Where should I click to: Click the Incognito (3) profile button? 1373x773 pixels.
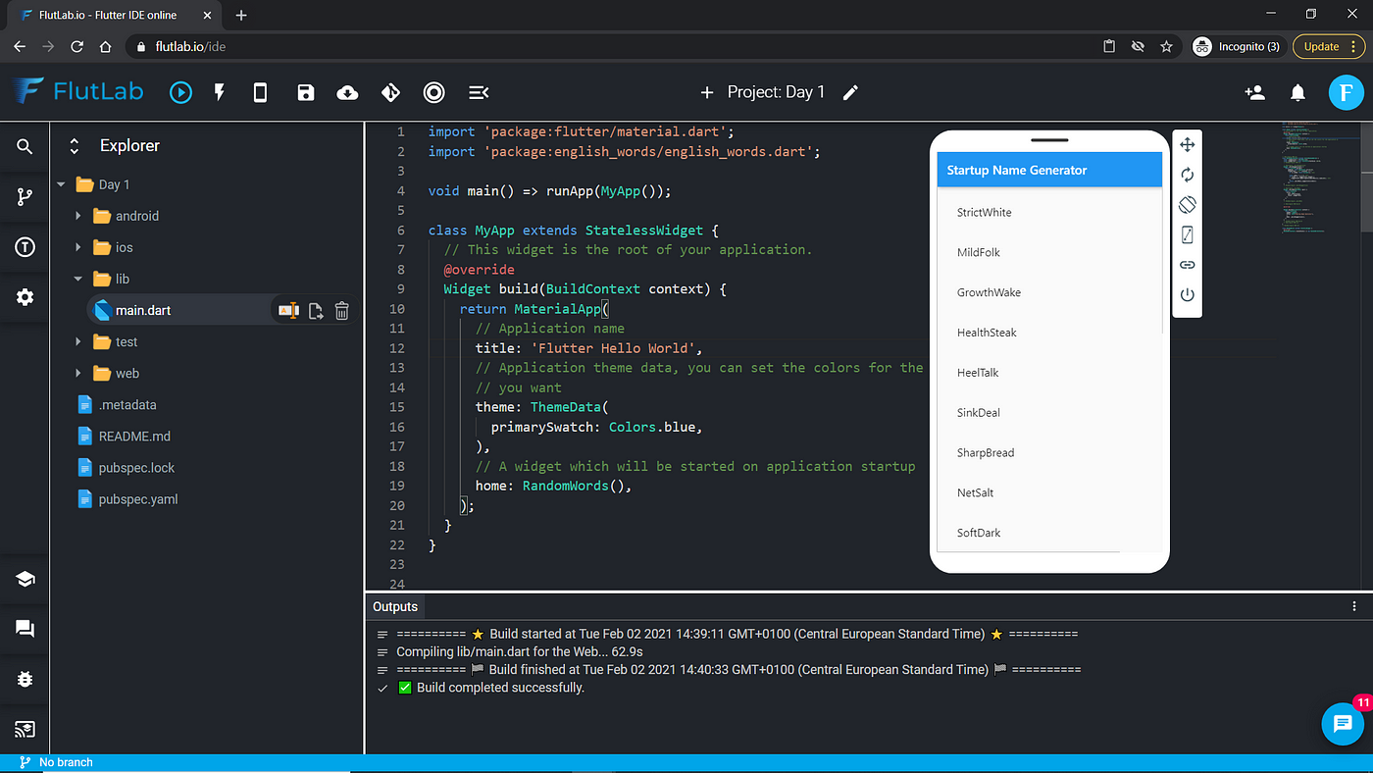[1237, 46]
